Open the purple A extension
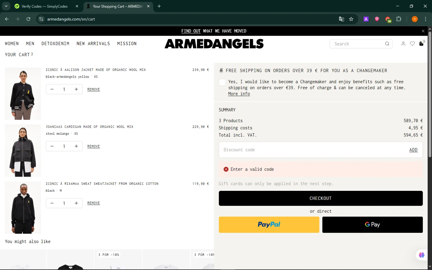 click(x=366, y=19)
